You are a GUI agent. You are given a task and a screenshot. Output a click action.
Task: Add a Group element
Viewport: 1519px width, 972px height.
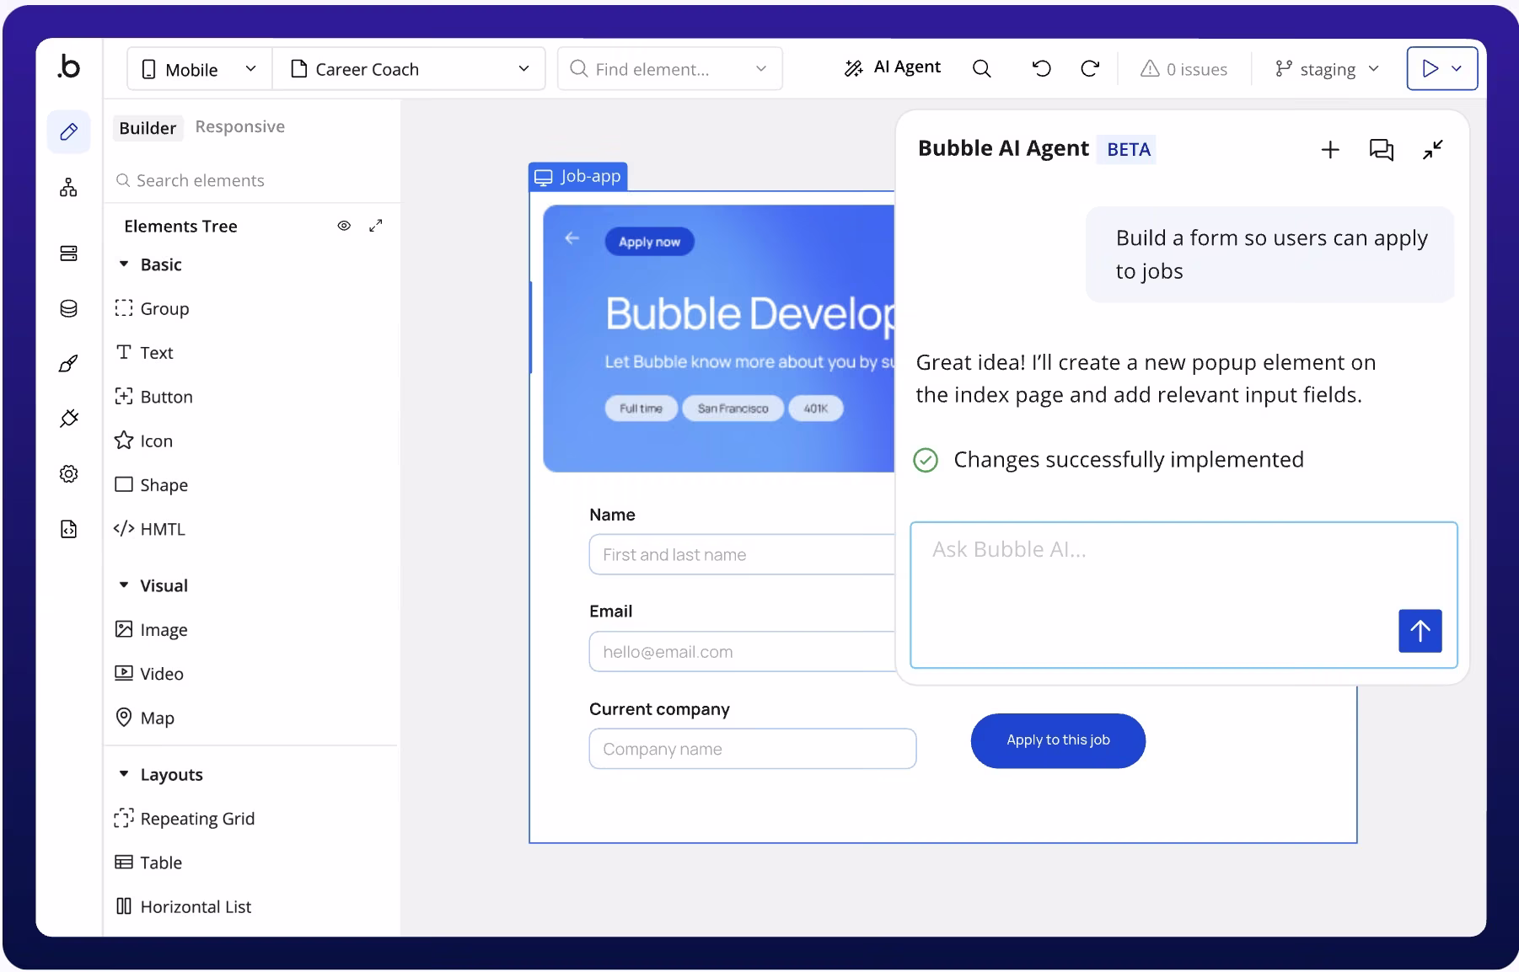[152, 308]
